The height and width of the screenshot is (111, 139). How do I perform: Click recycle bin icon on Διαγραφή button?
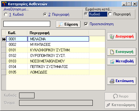[x=112, y=37]
